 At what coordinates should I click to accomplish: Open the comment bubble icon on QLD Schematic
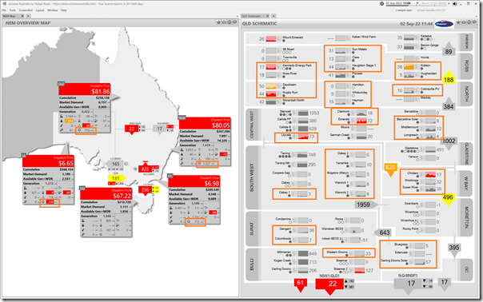click(474, 22)
